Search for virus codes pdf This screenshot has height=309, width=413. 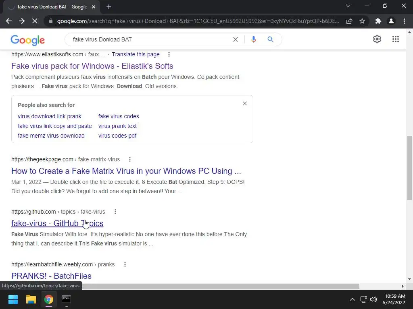pos(117,136)
